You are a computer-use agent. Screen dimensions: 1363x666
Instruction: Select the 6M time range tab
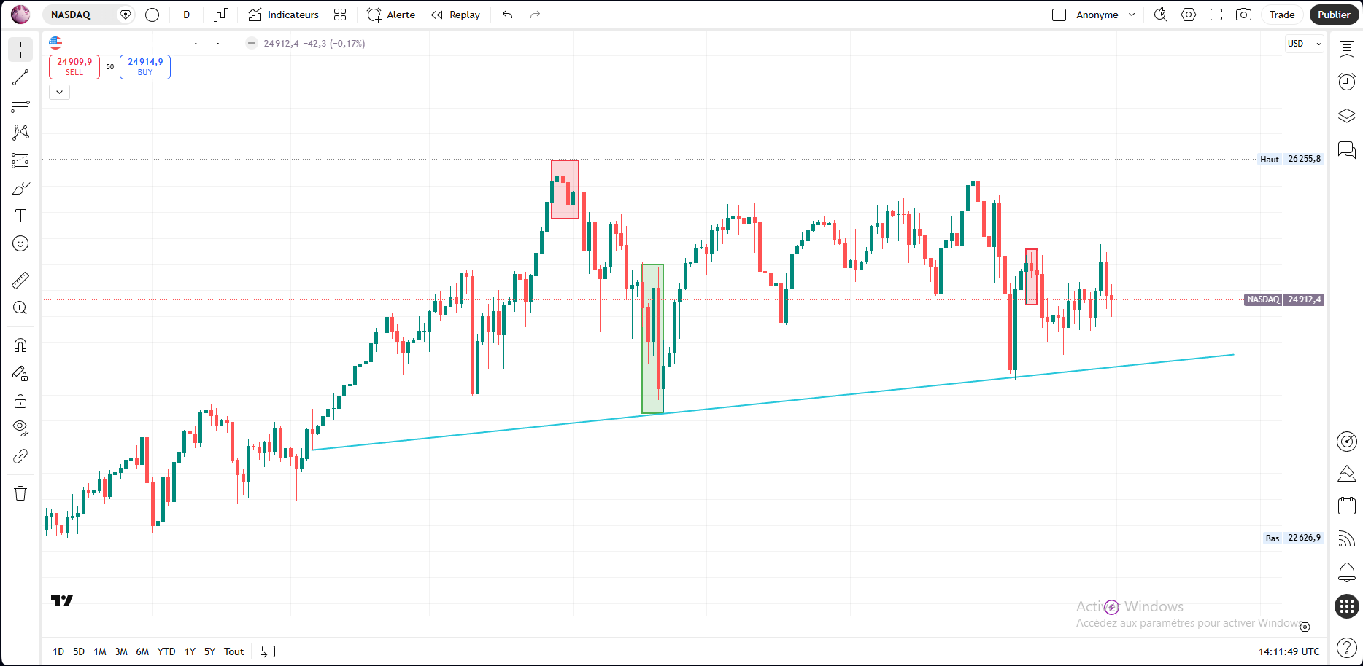pyautogui.click(x=142, y=651)
